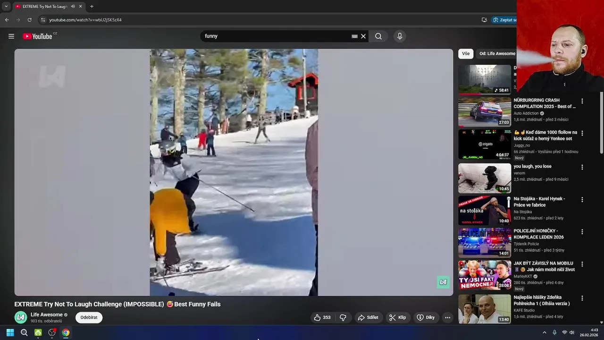This screenshot has width=604, height=340.
Task: Open Nürburgring Crash Compilation thumbnail
Action: [x=485, y=112]
